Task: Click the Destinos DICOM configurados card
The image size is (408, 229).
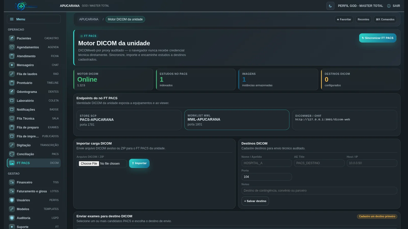Action: [x=361, y=79]
